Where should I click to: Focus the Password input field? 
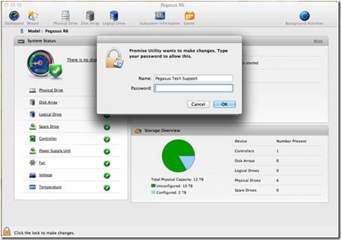click(x=193, y=88)
